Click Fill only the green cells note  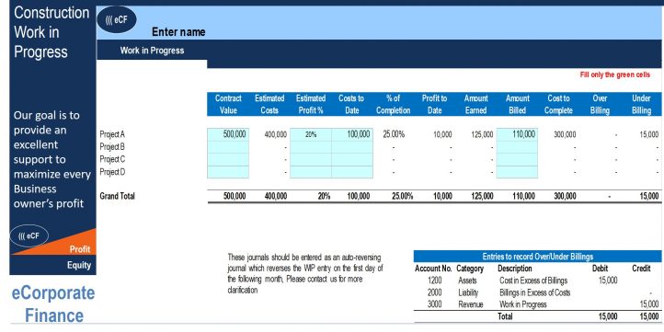615,74
